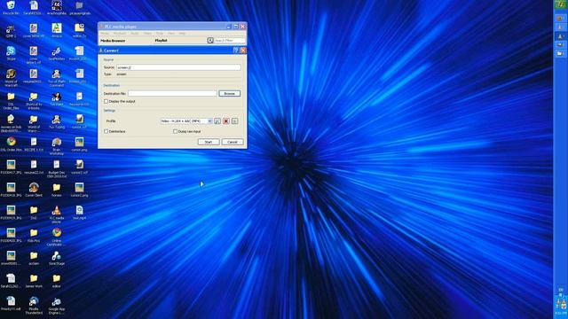Enable the Display the output checkbox

click(x=106, y=101)
